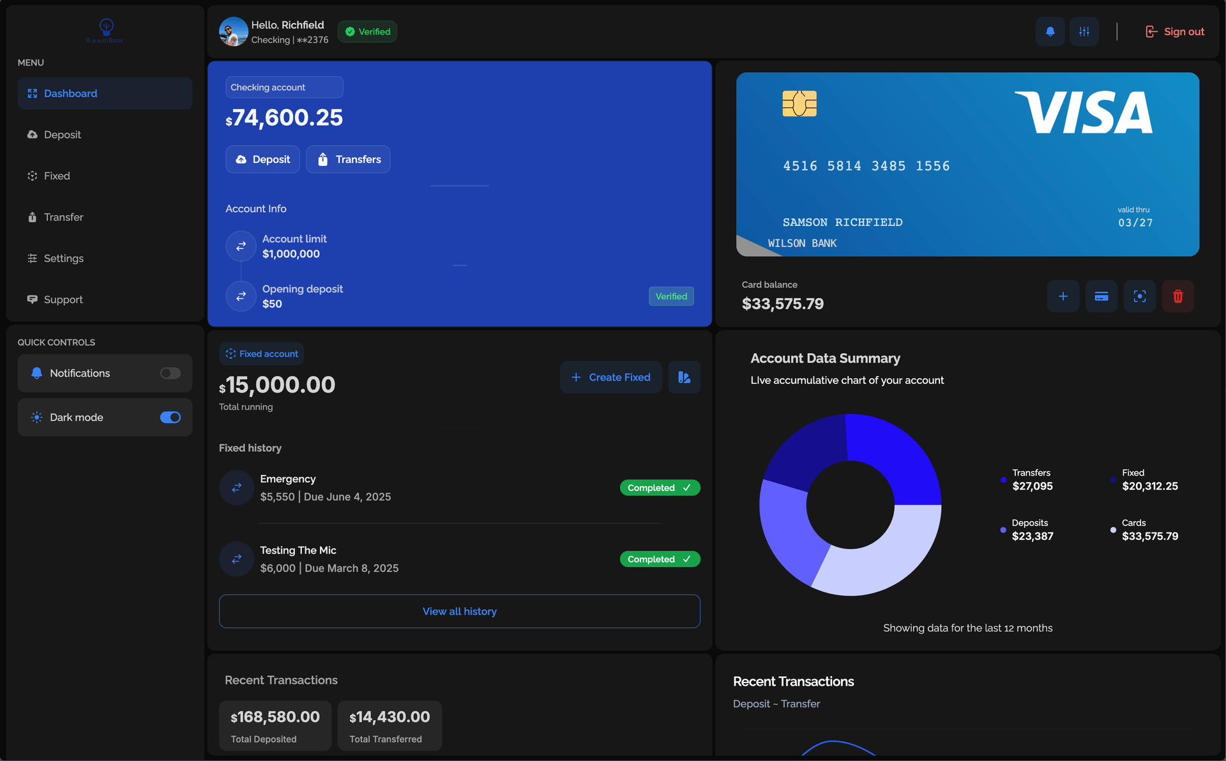Open the quick settings sliders icon top right
This screenshot has height=761, width=1226.
1084,31
